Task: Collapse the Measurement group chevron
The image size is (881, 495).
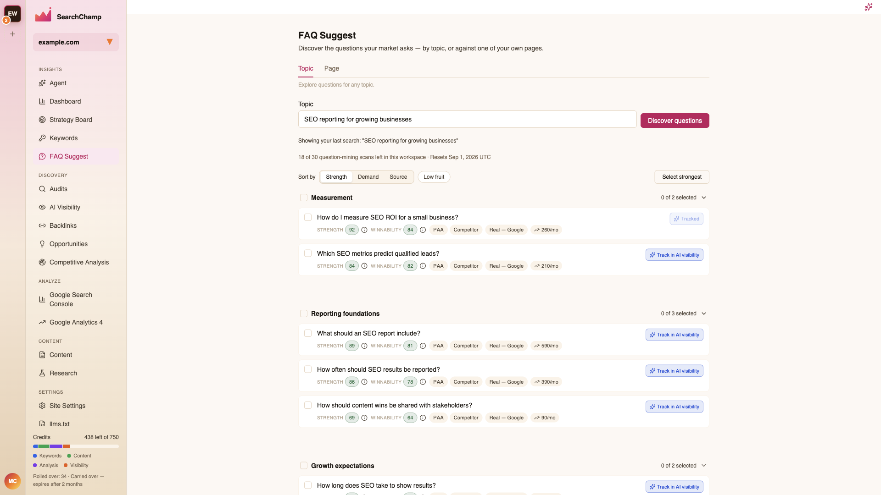Action: (x=704, y=198)
